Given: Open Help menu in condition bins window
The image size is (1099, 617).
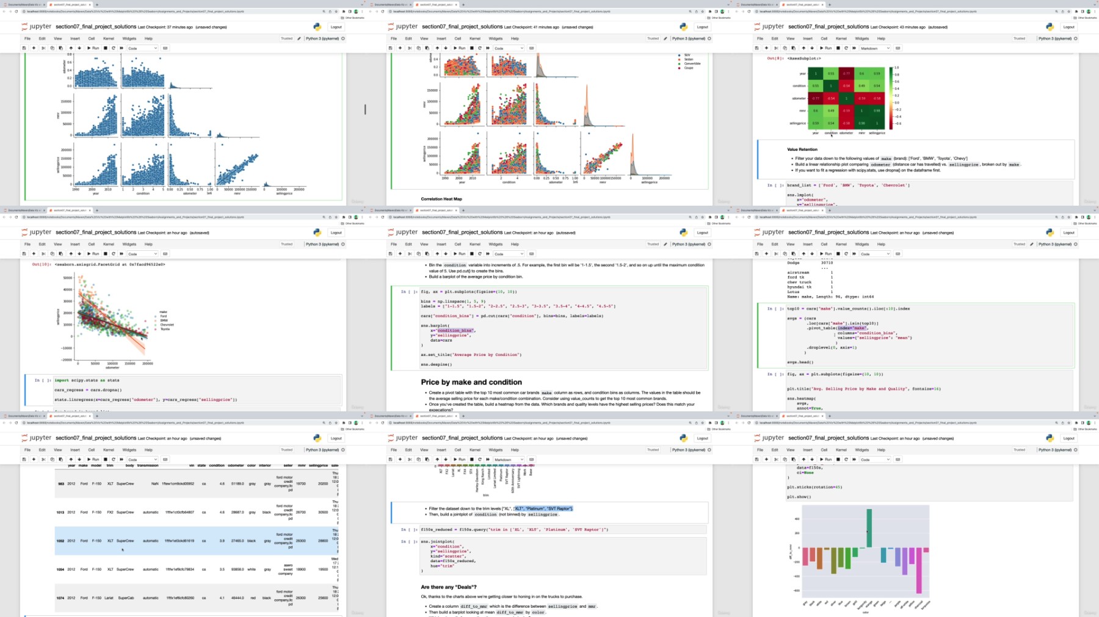Looking at the screenshot, I should 515,244.
